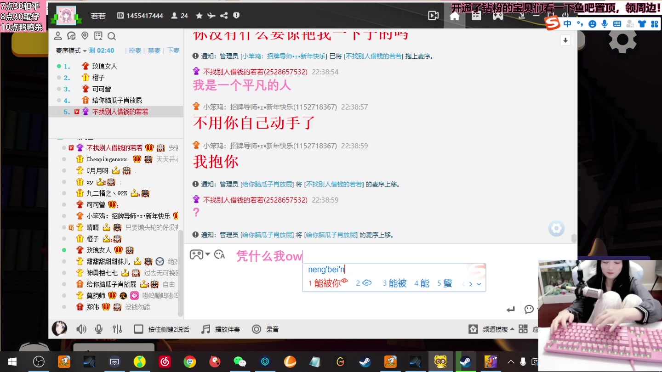The height and width of the screenshot is (372, 662).
Task: Open 播放伴奏 to play accompaniment
Action: click(x=216, y=329)
